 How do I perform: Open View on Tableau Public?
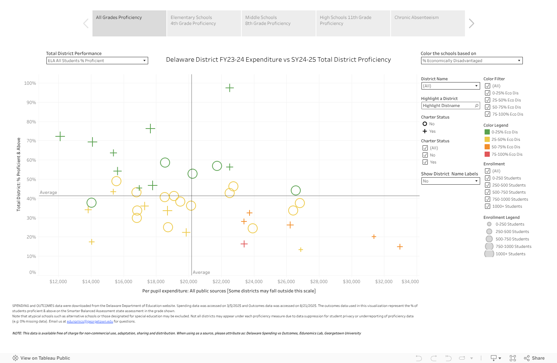tap(42, 358)
